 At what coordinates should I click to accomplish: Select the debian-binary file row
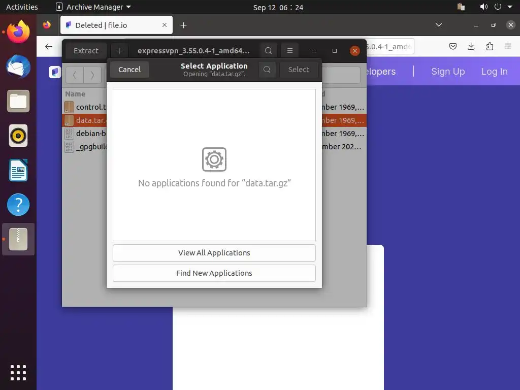[x=214, y=134]
